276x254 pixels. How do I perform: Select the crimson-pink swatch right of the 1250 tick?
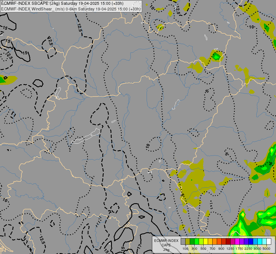[233, 242]
